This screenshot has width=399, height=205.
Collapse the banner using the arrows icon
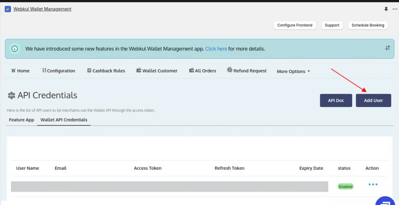[x=387, y=48]
